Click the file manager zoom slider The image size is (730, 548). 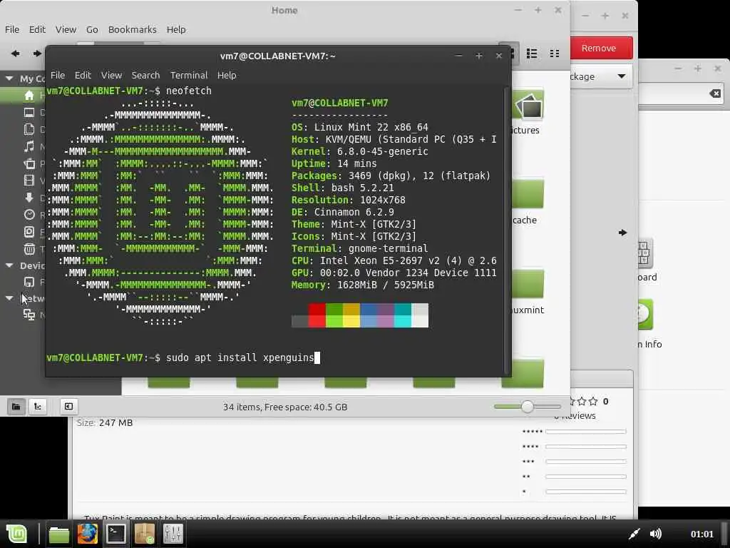point(527,406)
